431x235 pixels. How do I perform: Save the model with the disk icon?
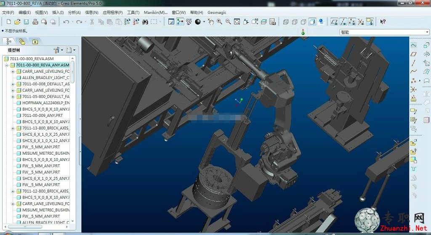[26, 22]
